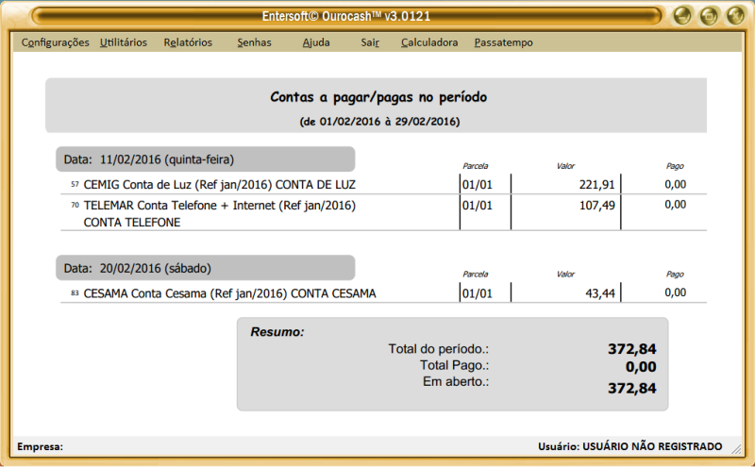Open the Calculadora menu item
The width and height of the screenshot is (755, 467).
pyautogui.click(x=429, y=42)
